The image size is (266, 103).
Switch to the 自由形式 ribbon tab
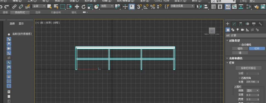click(x=20, y=12)
